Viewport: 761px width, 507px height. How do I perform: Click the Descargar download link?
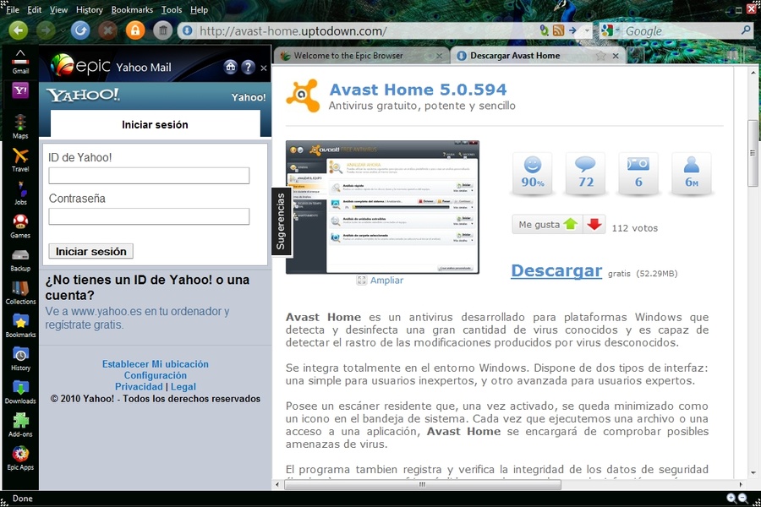pyautogui.click(x=556, y=271)
